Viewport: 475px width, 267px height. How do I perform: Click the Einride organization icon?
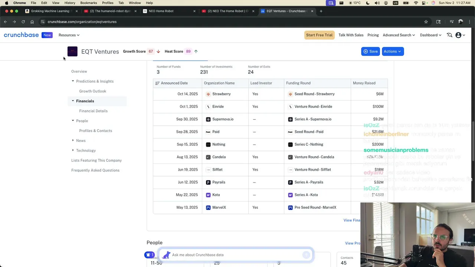(x=208, y=107)
